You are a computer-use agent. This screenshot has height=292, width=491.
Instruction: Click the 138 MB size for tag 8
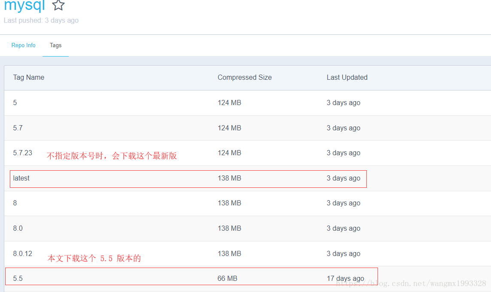pyautogui.click(x=229, y=203)
